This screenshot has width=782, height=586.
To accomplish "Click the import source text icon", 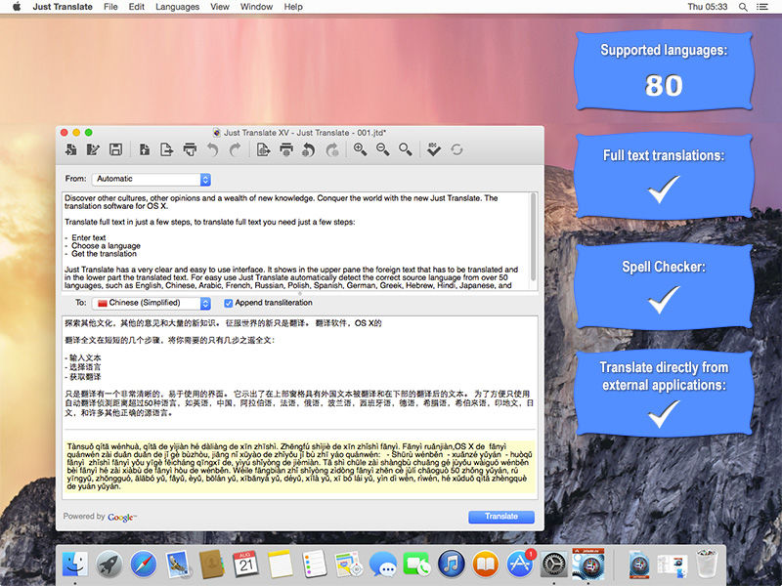I will click(145, 149).
